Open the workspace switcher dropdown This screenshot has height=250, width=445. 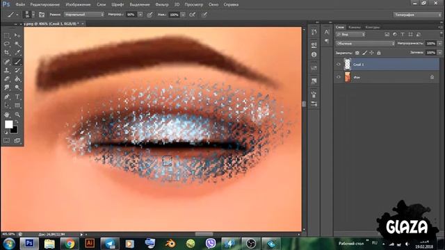coord(417,15)
